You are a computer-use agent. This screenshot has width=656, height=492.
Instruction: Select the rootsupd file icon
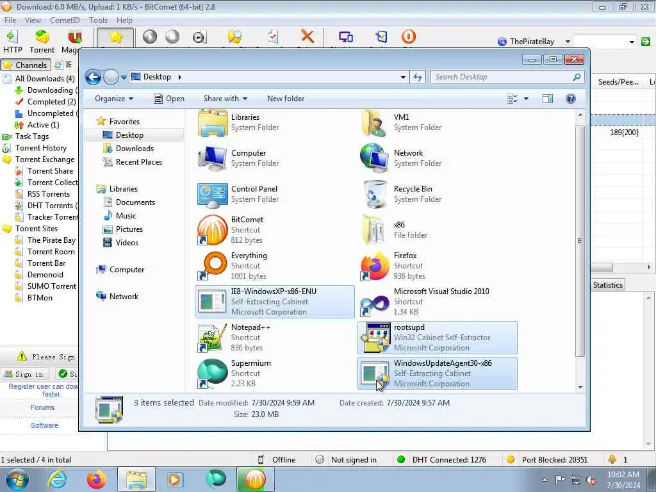tap(375, 338)
